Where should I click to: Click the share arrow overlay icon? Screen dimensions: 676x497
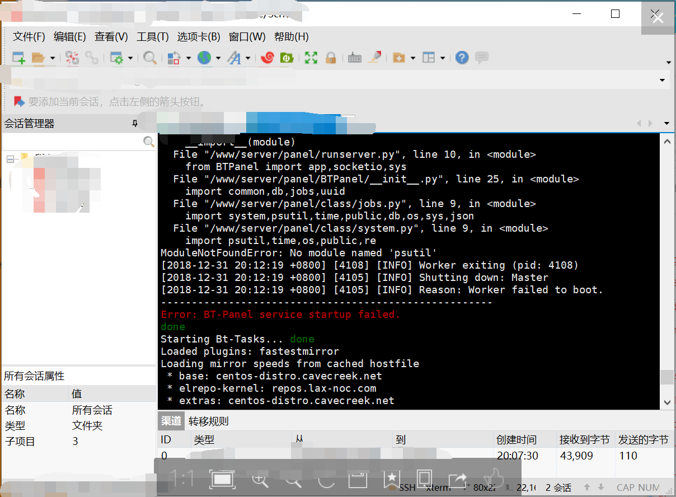coord(458,479)
